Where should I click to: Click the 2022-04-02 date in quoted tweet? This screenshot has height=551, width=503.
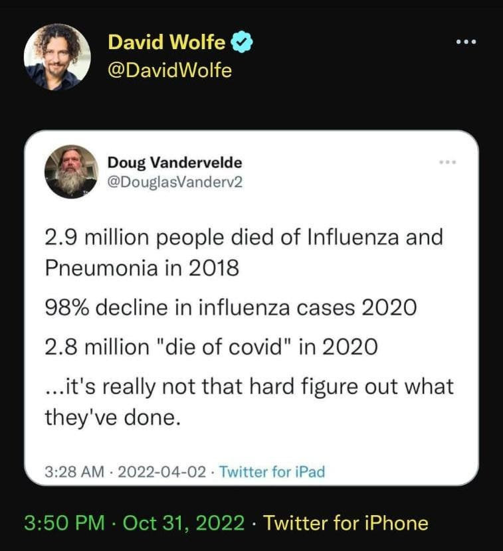click(162, 472)
